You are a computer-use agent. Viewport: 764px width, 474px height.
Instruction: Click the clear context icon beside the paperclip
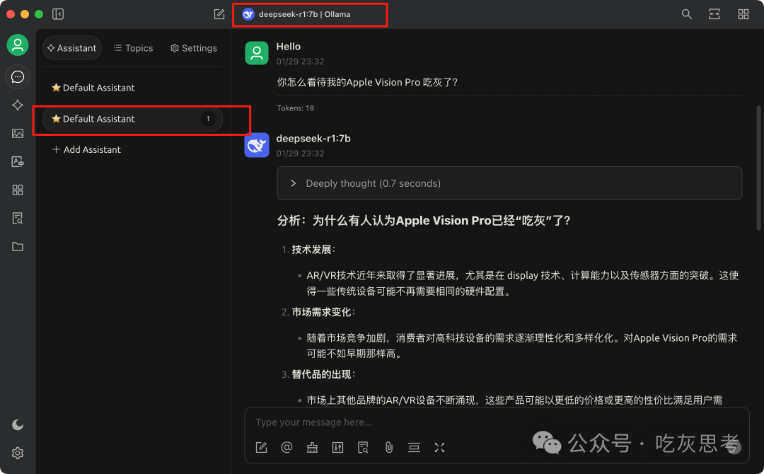(414, 447)
